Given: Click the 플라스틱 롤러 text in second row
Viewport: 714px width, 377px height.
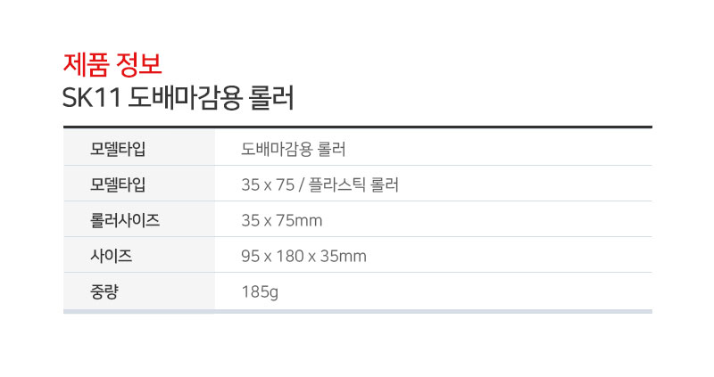Looking at the screenshot, I should point(353,184).
